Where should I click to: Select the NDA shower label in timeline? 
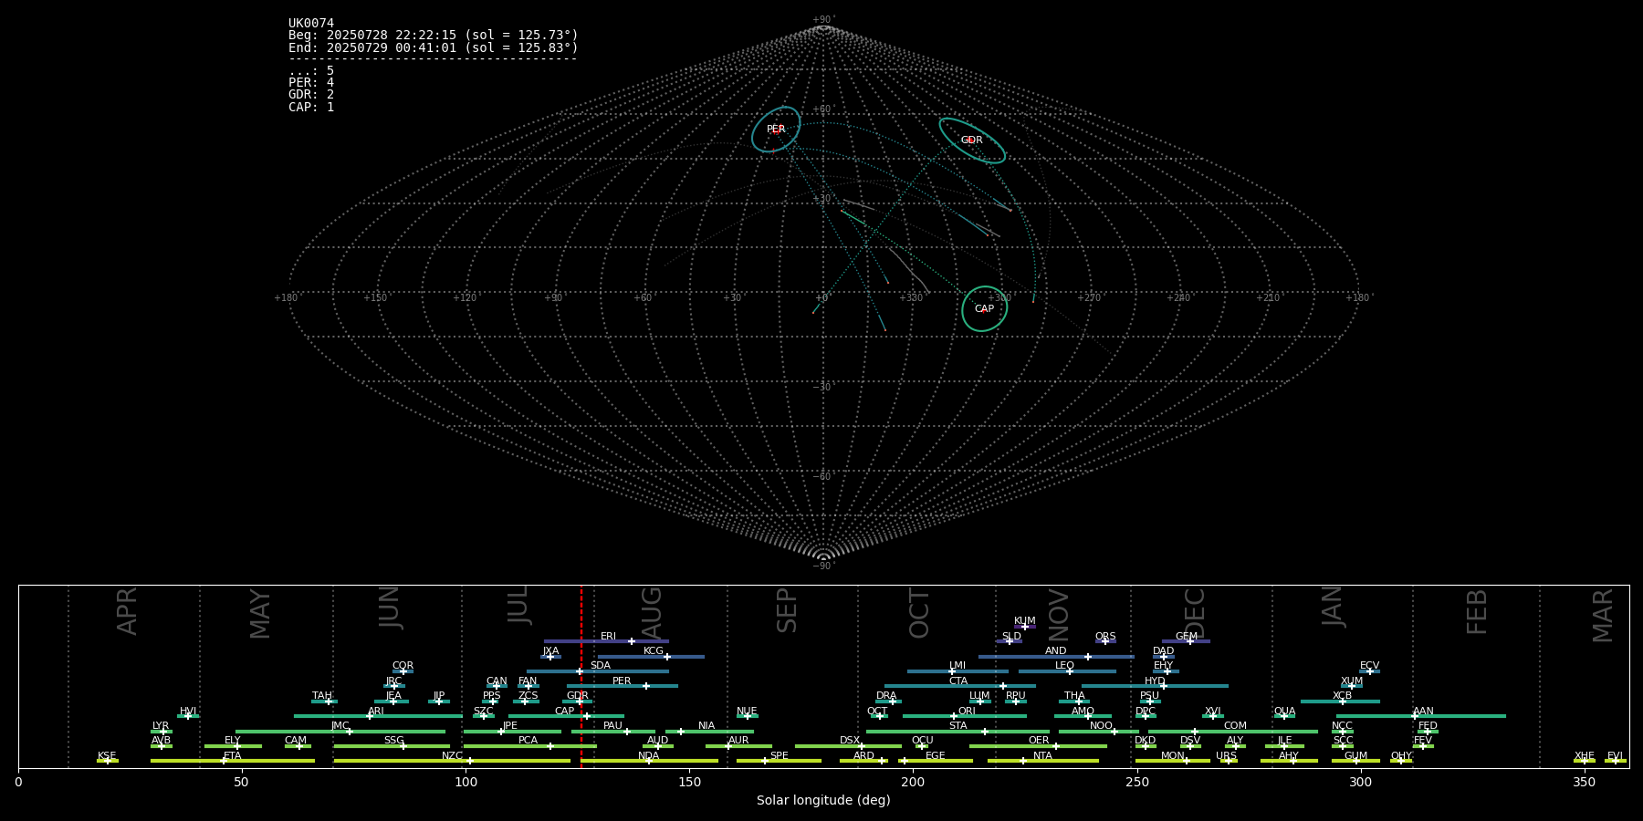pyautogui.click(x=648, y=756)
